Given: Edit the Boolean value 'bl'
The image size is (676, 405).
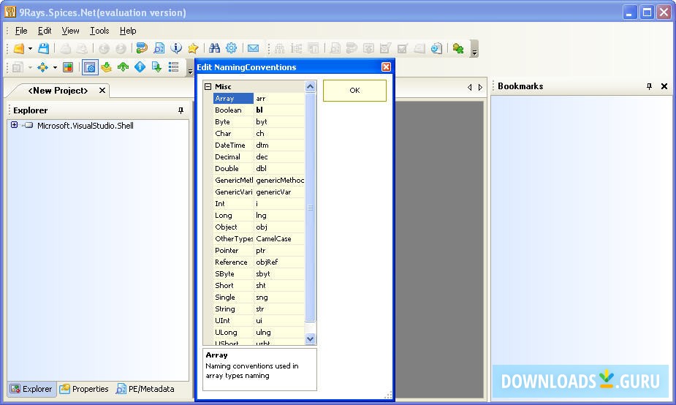Looking at the screenshot, I should (279, 110).
